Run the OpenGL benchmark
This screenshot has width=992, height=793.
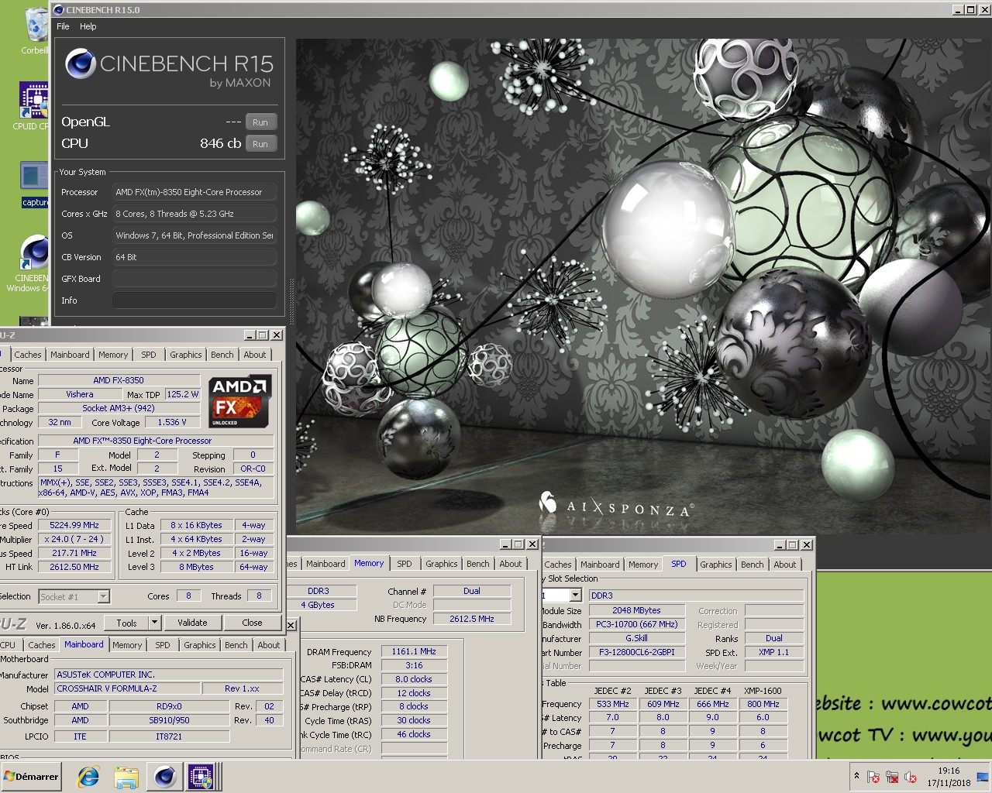pos(260,122)
